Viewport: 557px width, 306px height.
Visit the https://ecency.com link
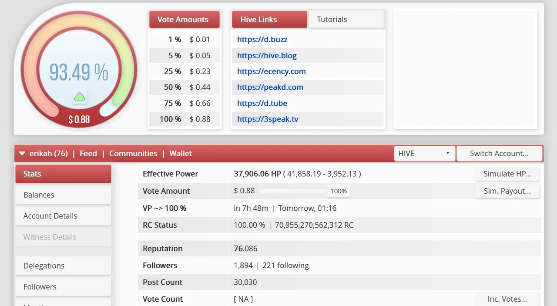click(272, 71)
